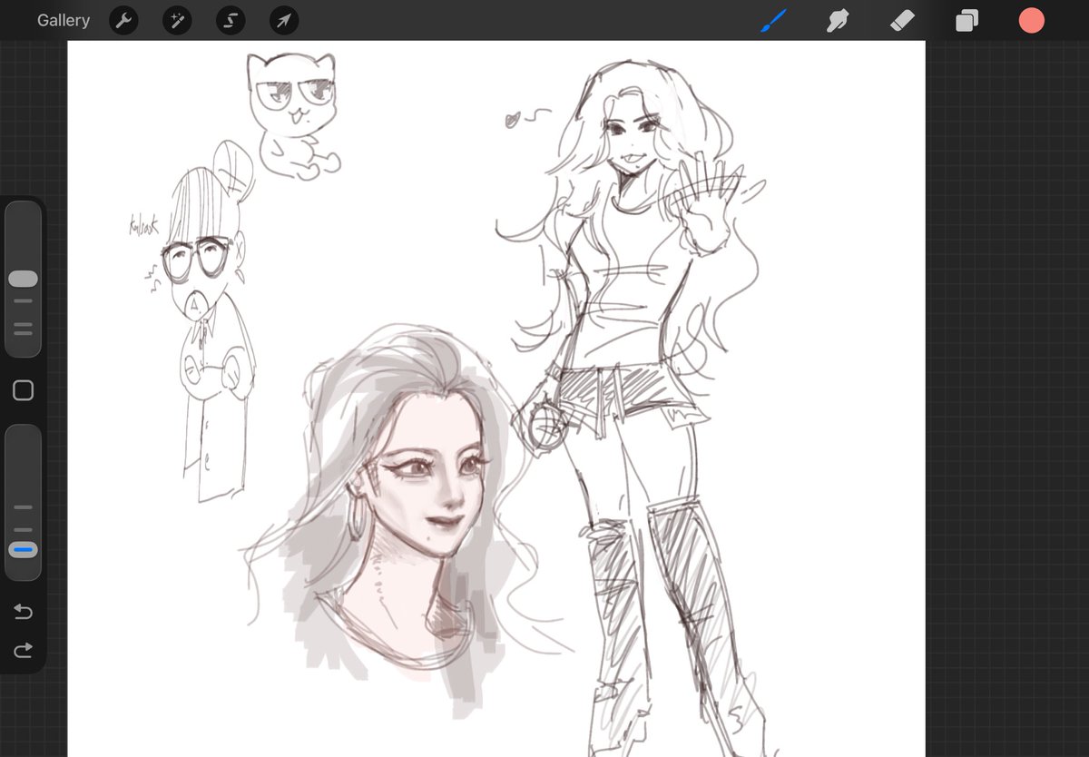The image size is (1089, 757).
Task: Open the Adjustments magic wand menu
Action: pyautogui.click(x=176, y=21)
